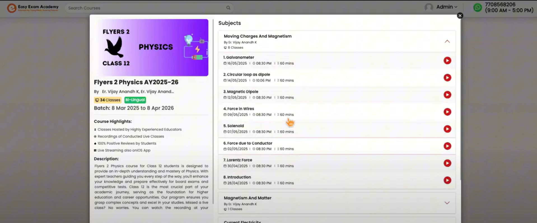
Task: Click the 34 Classes badge
Action: point(108,100)
